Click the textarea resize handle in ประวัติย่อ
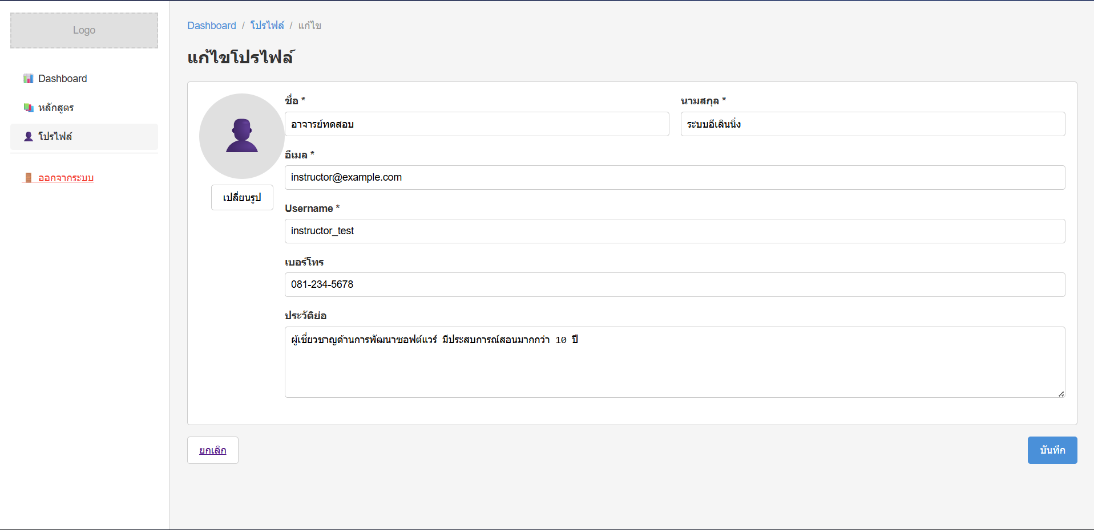This screenshot has height=530, width=1094. pos(1061,394)
